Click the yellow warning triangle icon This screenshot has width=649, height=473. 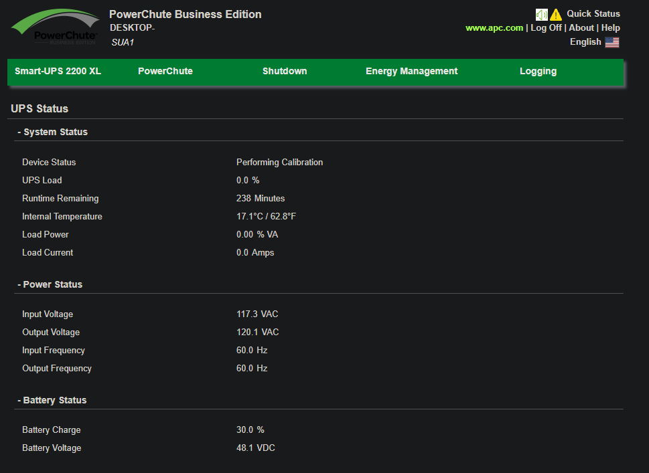tap(556, 14)
